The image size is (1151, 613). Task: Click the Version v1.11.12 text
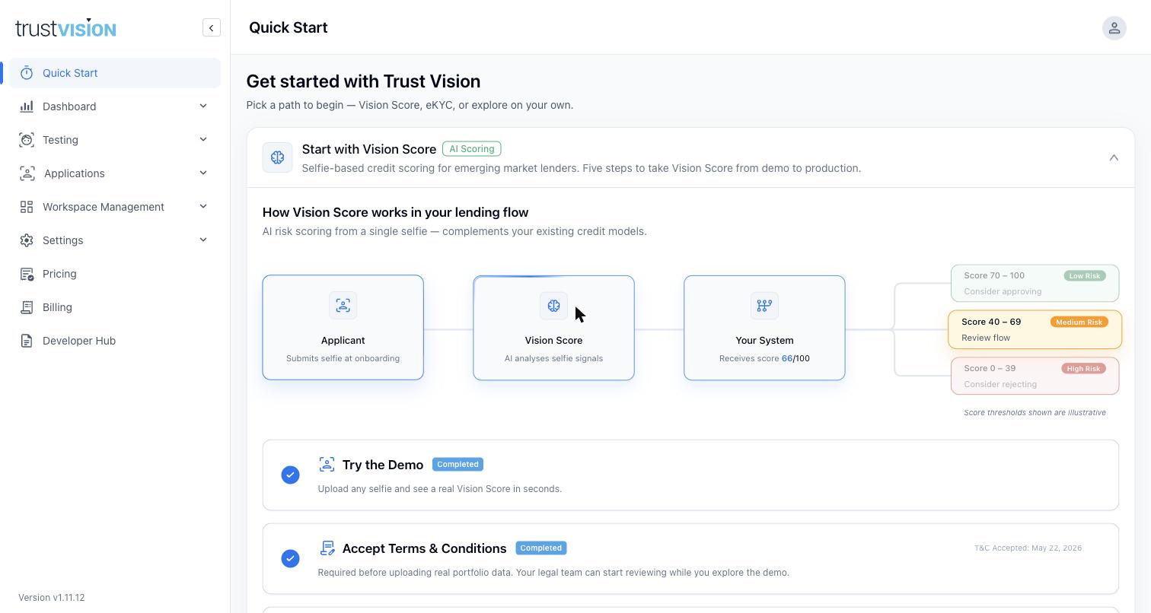pos(52,598)
